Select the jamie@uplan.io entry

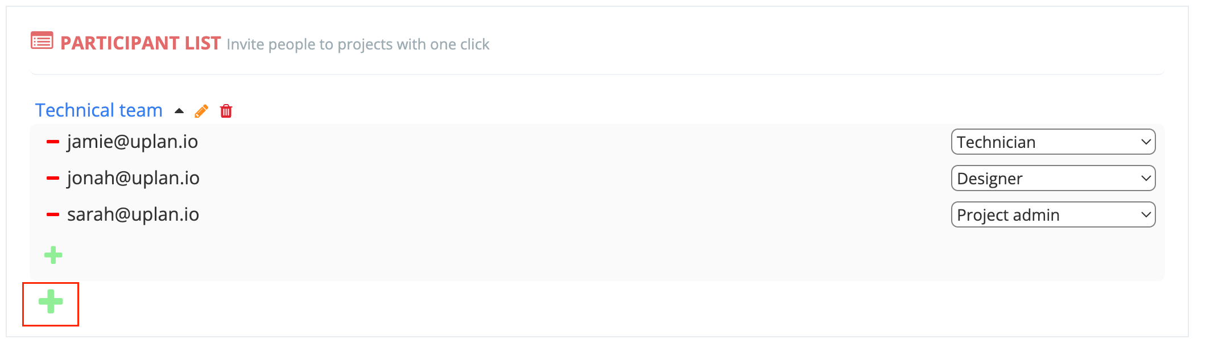click(133, 142)
